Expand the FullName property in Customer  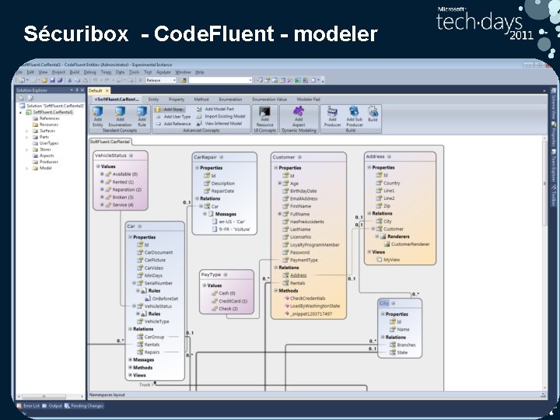pyautogui.click(x=280, y=214)
